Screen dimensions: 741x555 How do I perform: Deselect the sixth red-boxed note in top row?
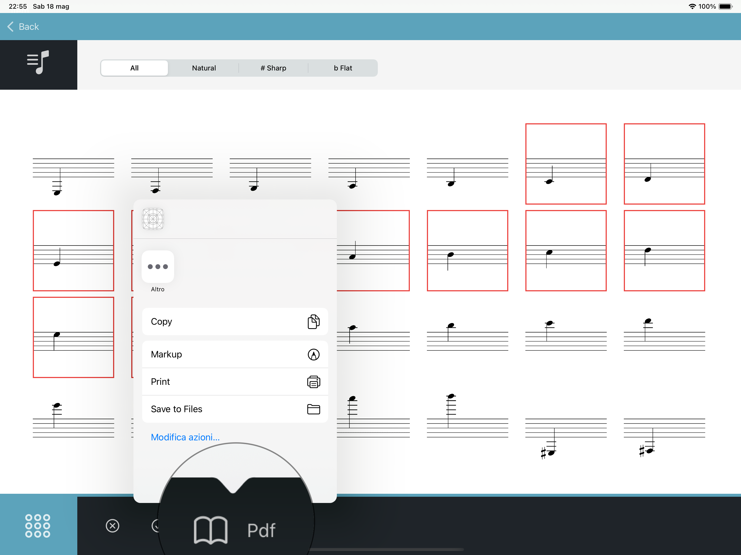click(566, 164)
